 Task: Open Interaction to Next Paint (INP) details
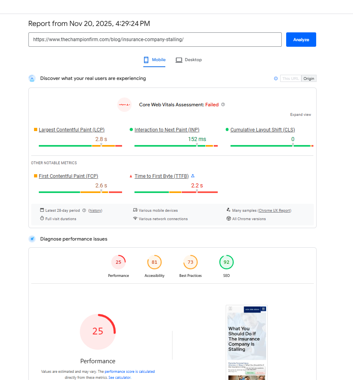[x=167, y=130]
